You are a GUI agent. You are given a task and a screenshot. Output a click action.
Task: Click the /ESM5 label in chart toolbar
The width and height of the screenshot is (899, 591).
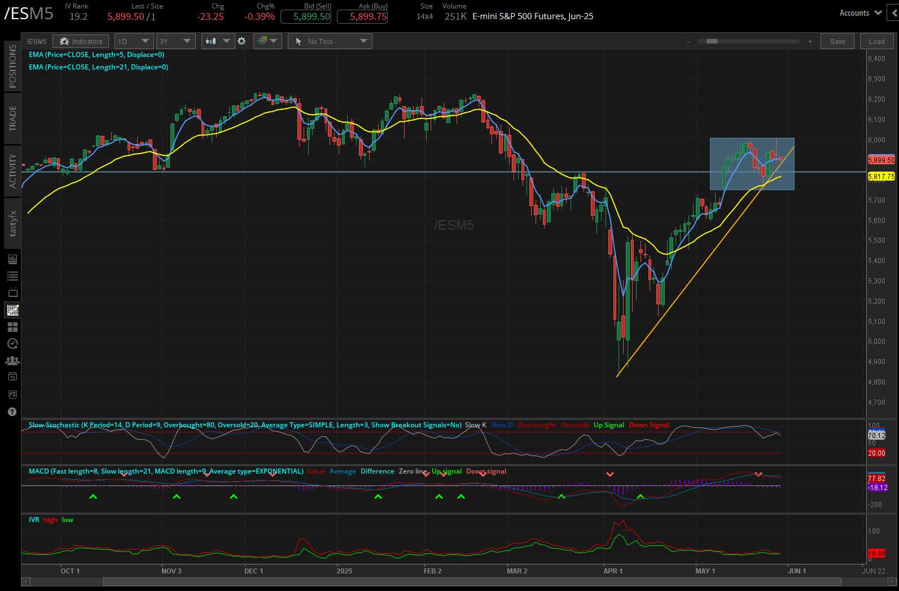(x=37, y=41)
